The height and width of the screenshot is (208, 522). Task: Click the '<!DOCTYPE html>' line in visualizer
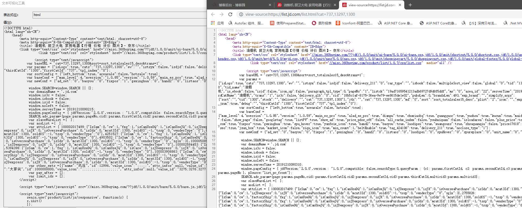point(18,28)
